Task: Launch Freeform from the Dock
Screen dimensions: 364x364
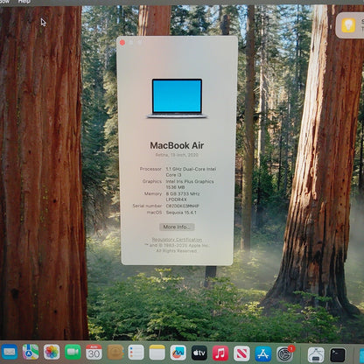Action: tap(178, 353)
